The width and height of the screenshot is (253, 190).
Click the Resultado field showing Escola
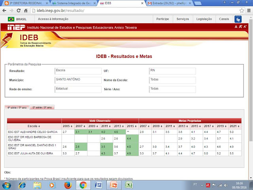point(78,71)
